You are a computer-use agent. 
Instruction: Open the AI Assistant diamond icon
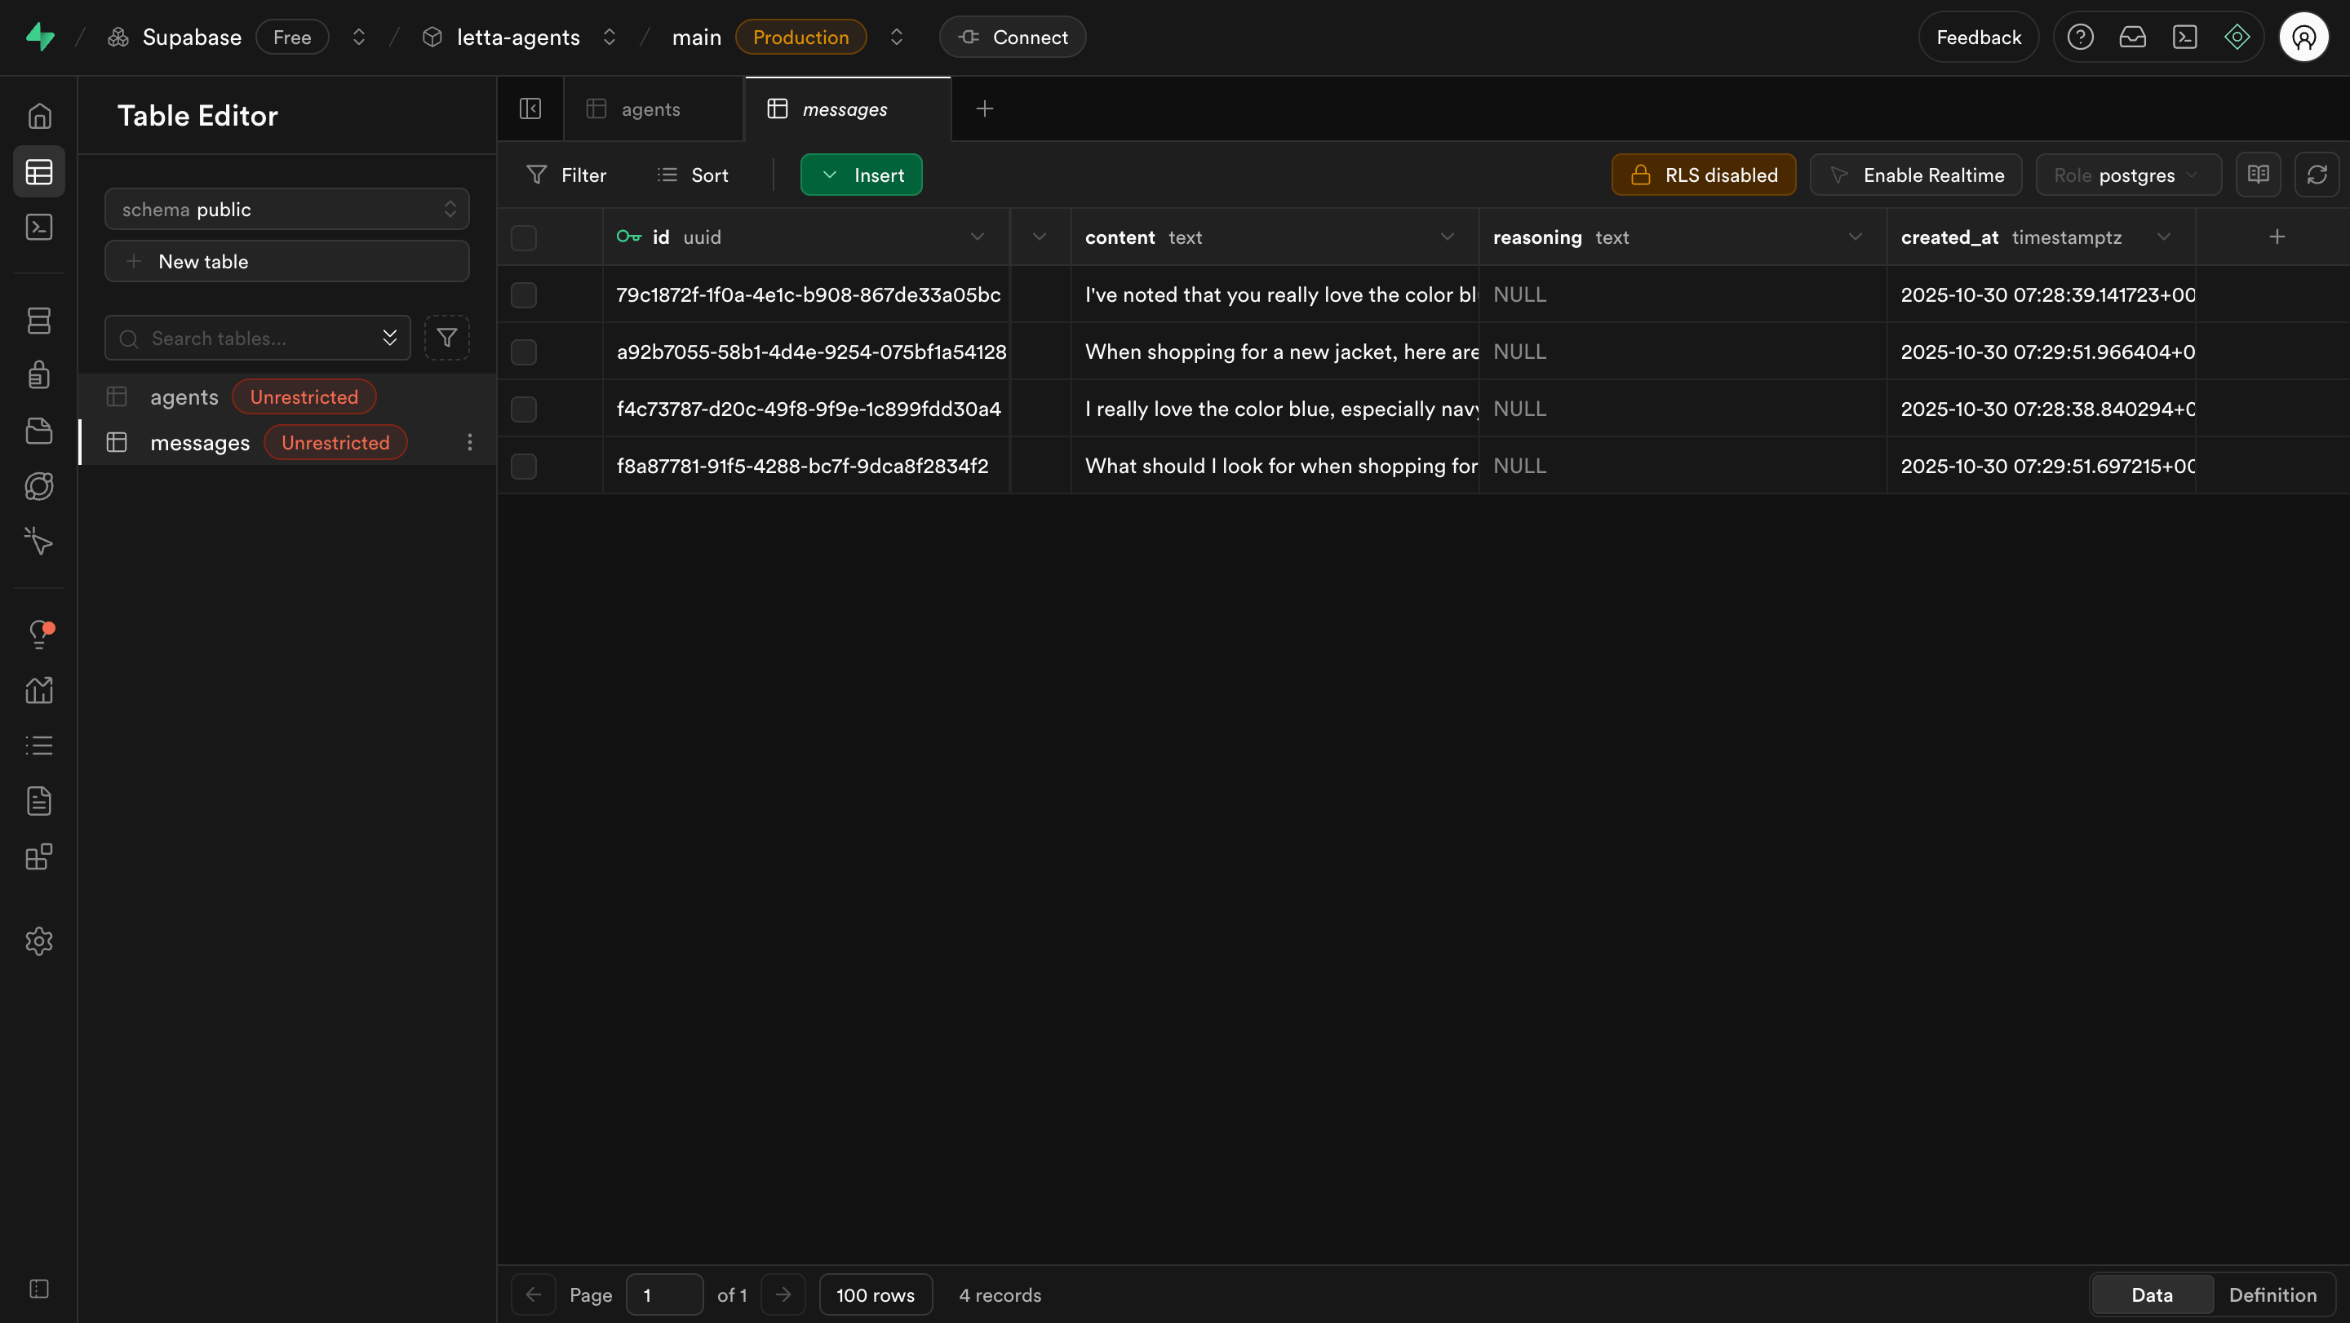click(x=2237, y=37)
